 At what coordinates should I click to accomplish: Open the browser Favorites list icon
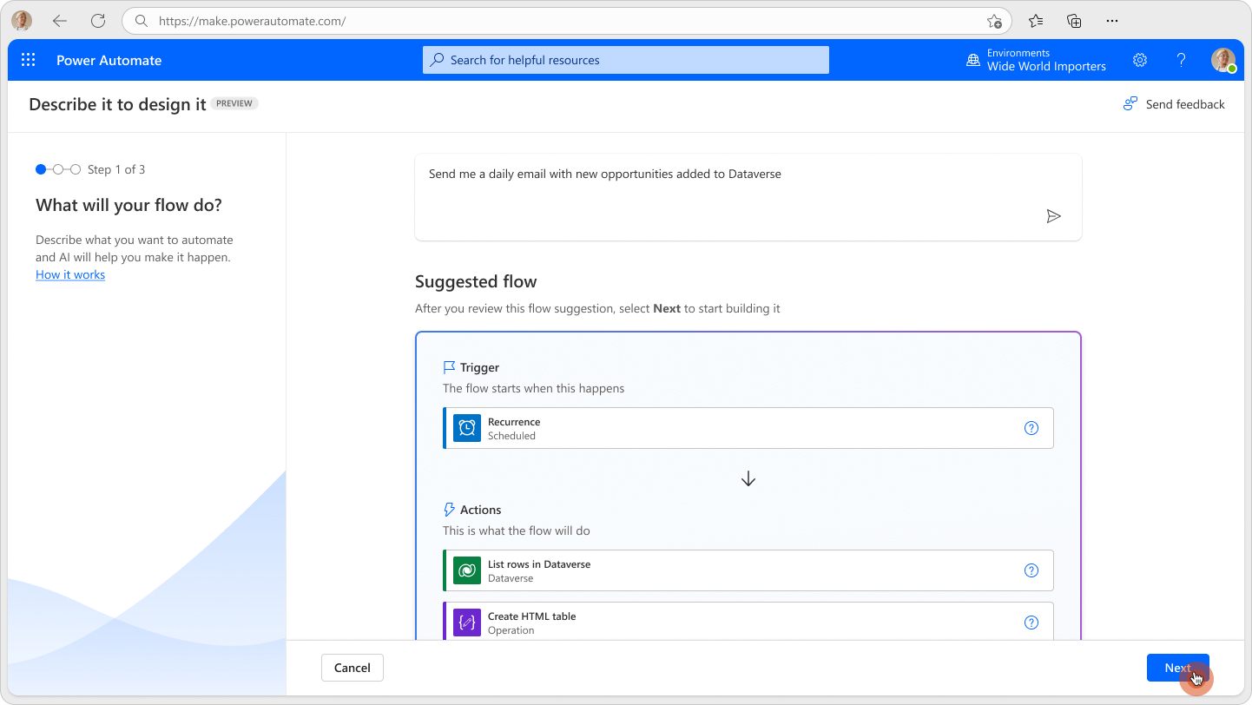point(1036,21)
